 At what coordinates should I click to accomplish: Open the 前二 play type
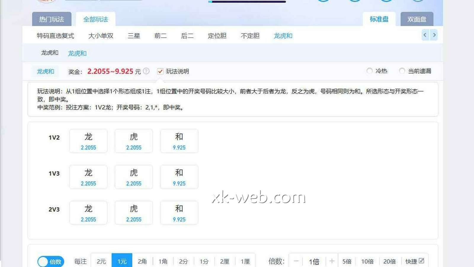point(160,36)
